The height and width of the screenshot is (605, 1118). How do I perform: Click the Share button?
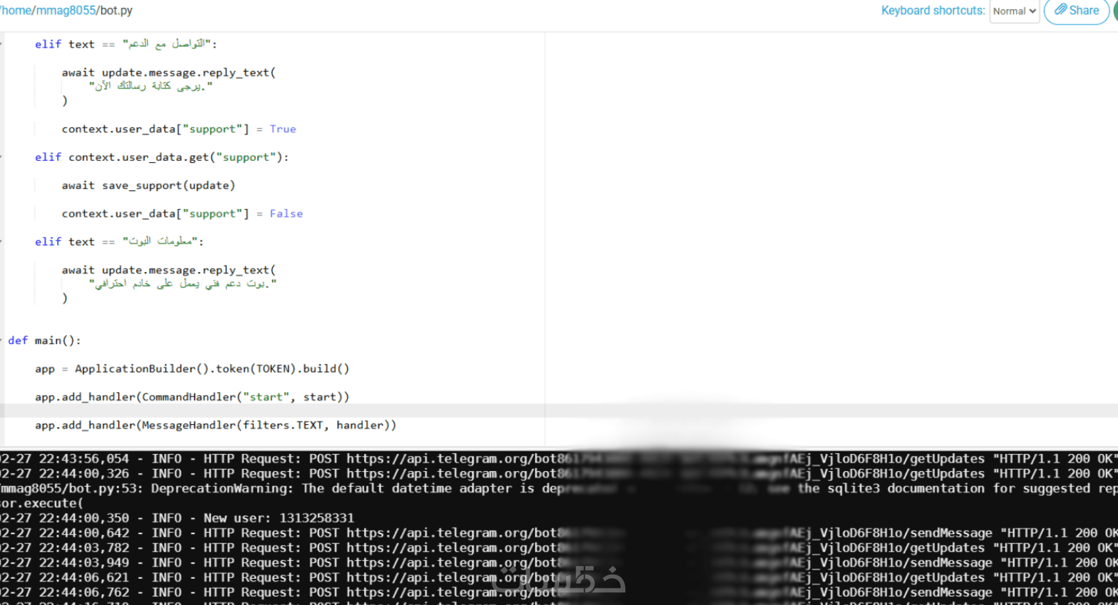pos(1077,11)
